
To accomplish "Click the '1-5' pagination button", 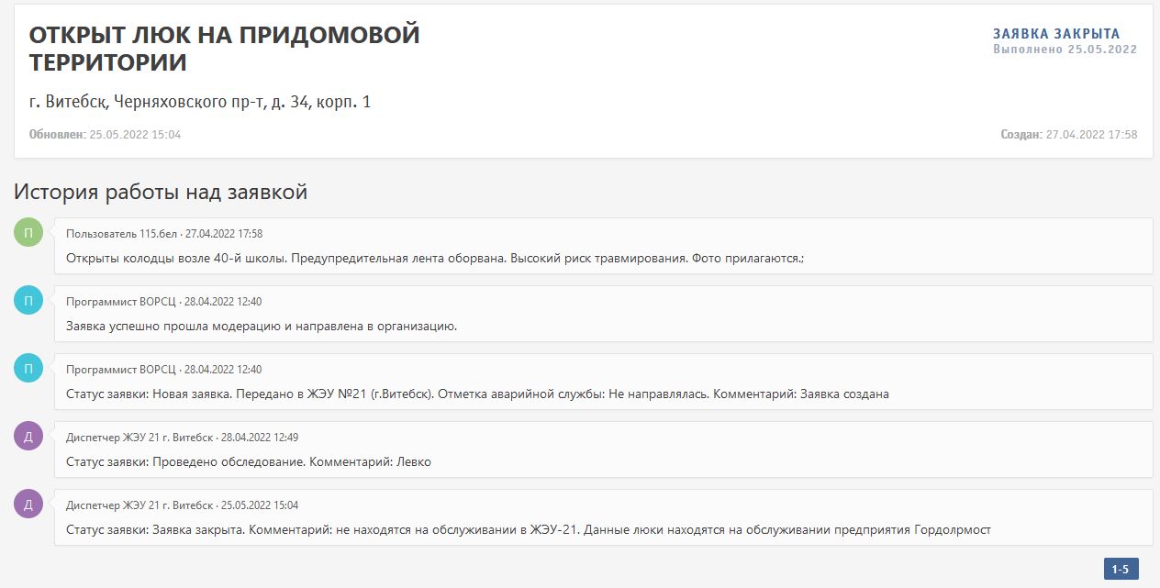I will [1121, 569].
